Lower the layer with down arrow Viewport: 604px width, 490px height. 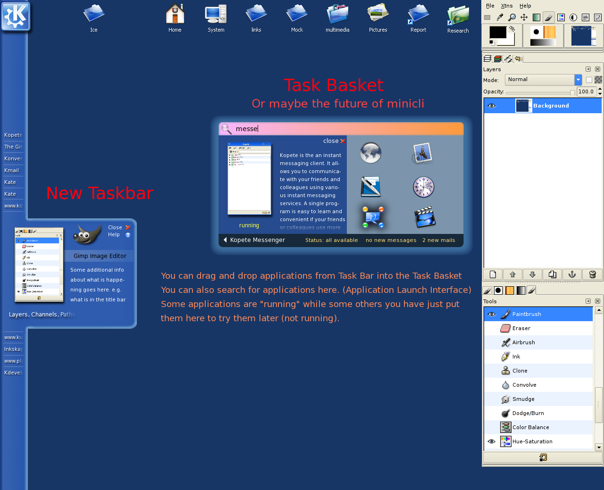click(533, 274)
